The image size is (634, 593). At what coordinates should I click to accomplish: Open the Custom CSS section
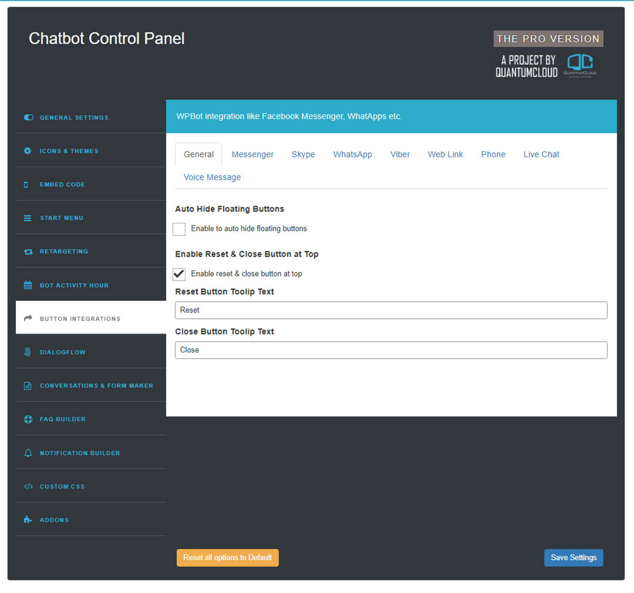(x=91, y=486)
